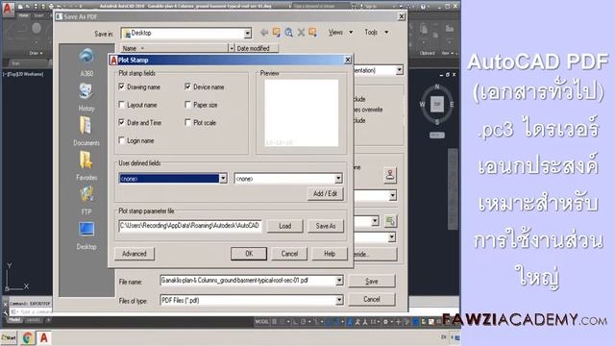The image size is (615, 346).
Task: Open the FTP location in sidebar
Action: pos(86,201)
